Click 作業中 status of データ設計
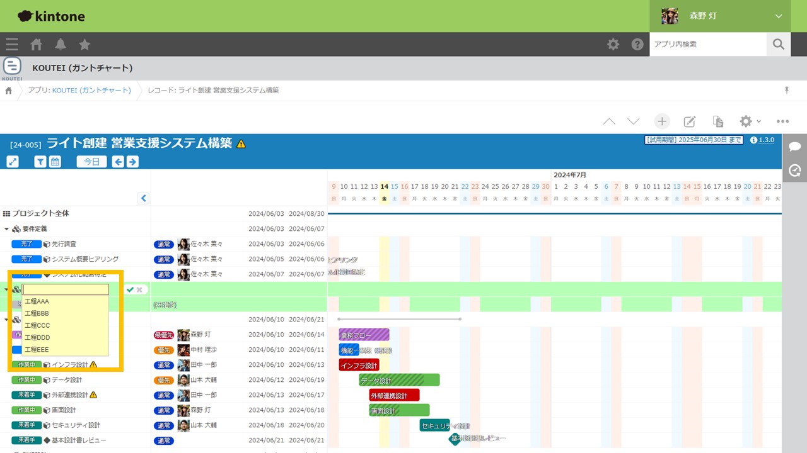 (x=26, y=380)
